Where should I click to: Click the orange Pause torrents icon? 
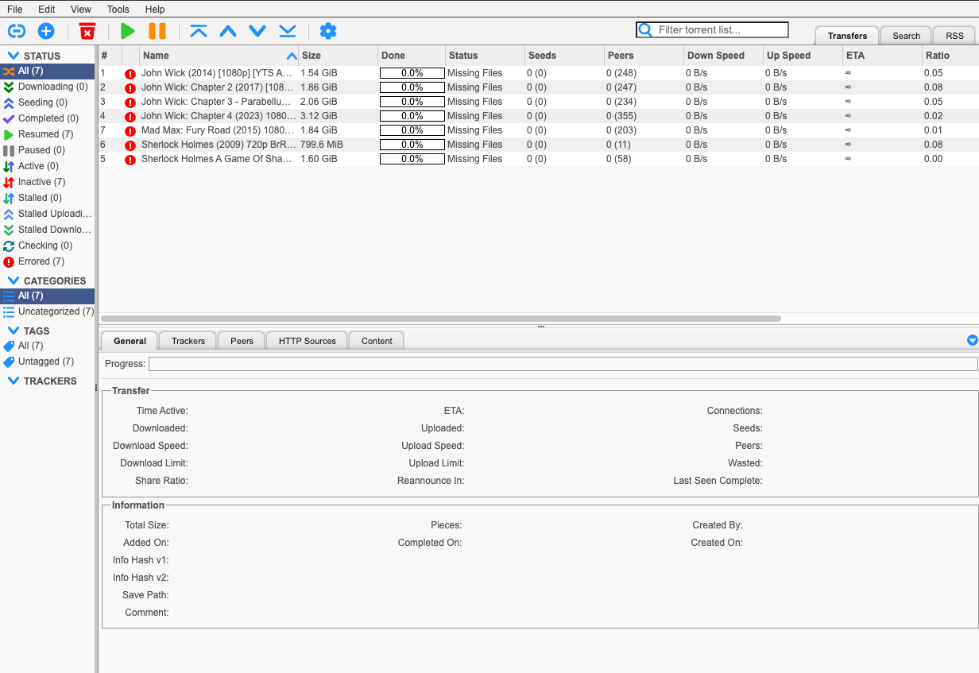pos(157,31)
